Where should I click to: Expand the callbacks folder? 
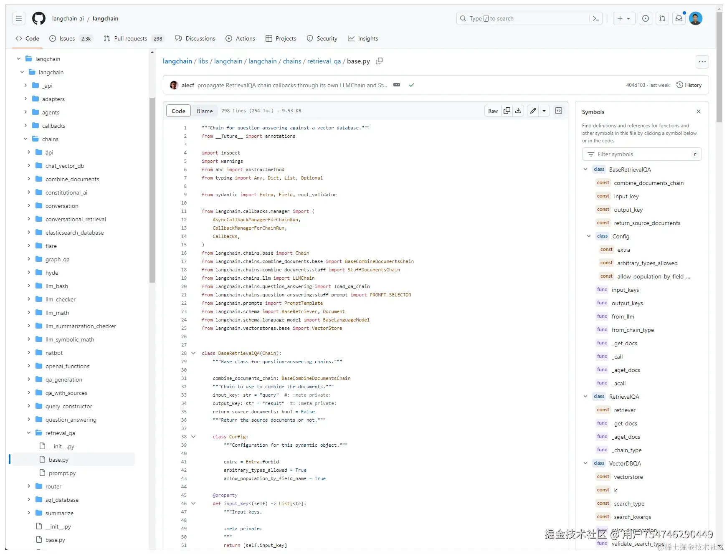point(25,126)
